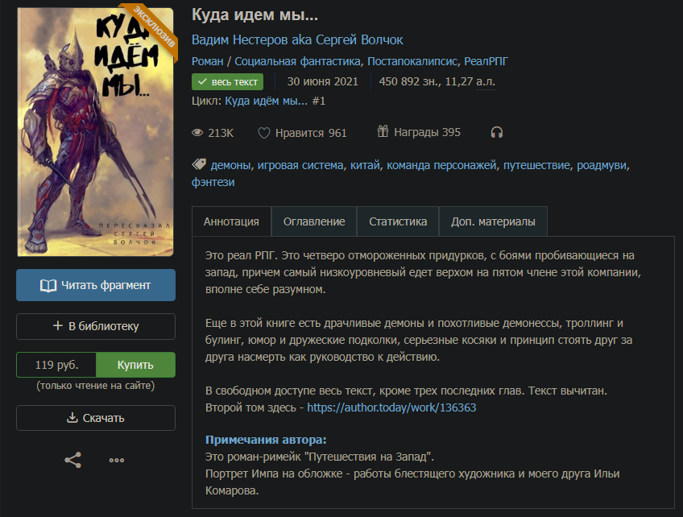Screen dimensions: 683x517
Task: Click the green Купить button
Action: [x=135, y=365]
